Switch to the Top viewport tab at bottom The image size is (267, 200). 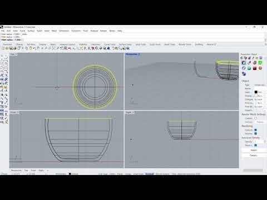click(26, 170)
